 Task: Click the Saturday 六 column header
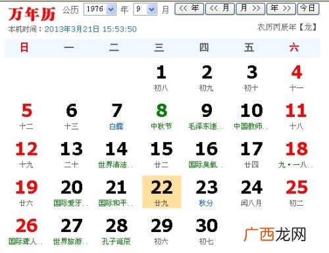tap(294, 47)
